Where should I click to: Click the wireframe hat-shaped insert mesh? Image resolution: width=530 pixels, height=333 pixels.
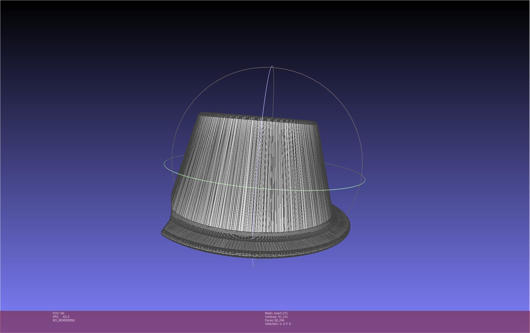click(x=255, y=185)
